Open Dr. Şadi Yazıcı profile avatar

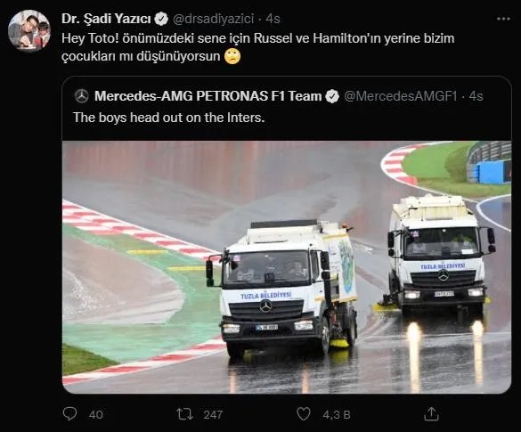tap(29, 31)
